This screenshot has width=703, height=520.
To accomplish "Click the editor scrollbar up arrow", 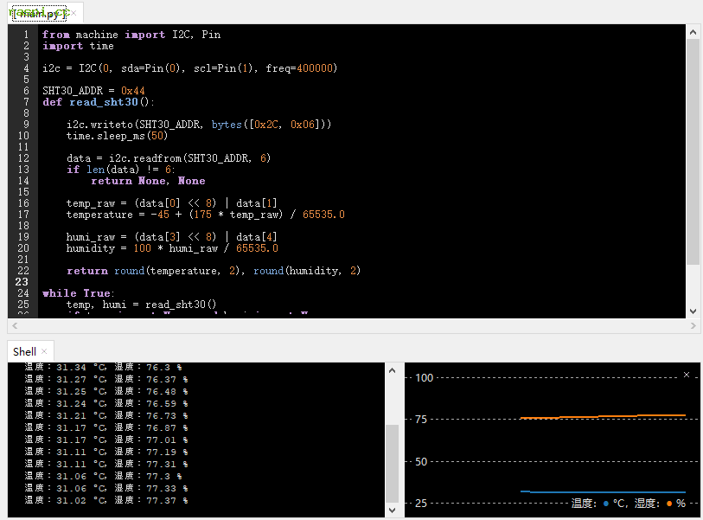I will click(693, 32).
